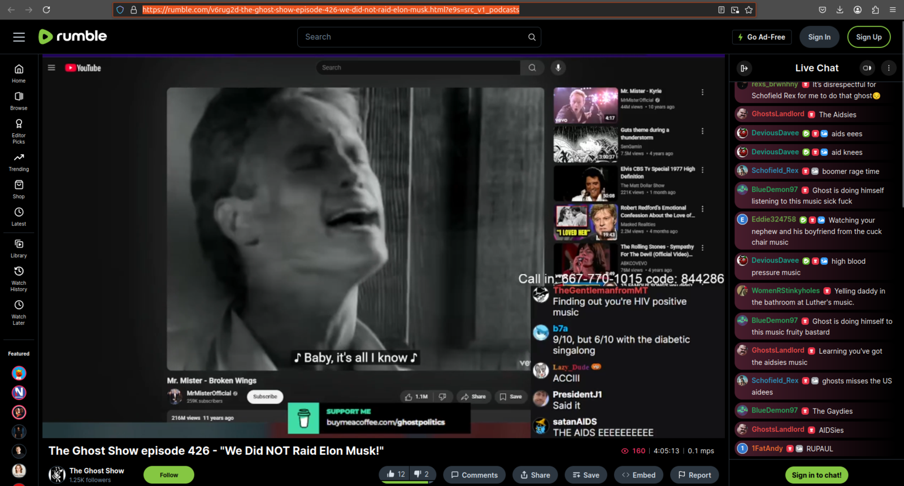Open Library in sidebar
The height and width of the screenshot is (486, 904).
(19, 249)
